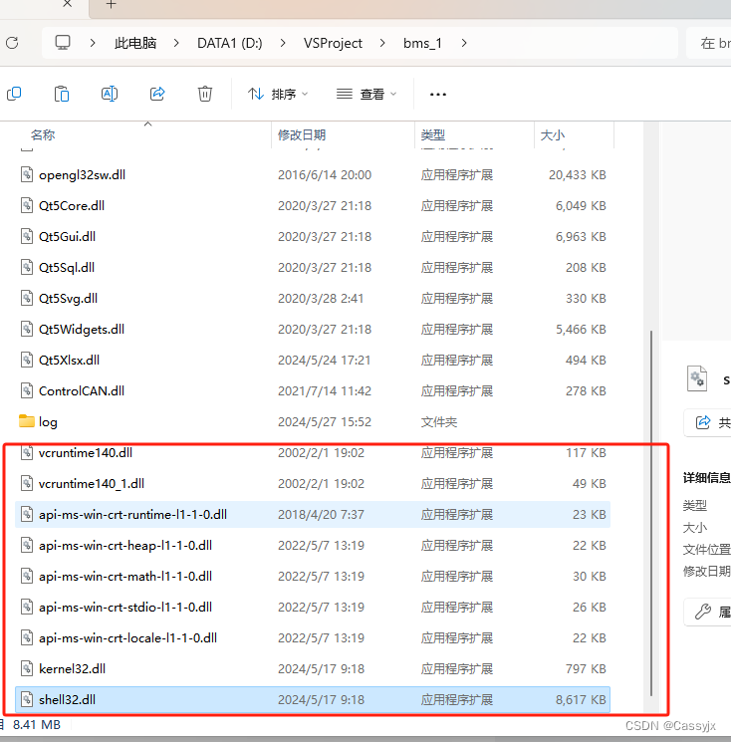This screenshot has width=731, height=742.
Task: Open the 排序 sort dropdown
Action: click(278, 95)
